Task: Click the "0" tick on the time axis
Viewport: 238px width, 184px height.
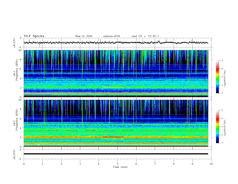Action: click(24, 164)
